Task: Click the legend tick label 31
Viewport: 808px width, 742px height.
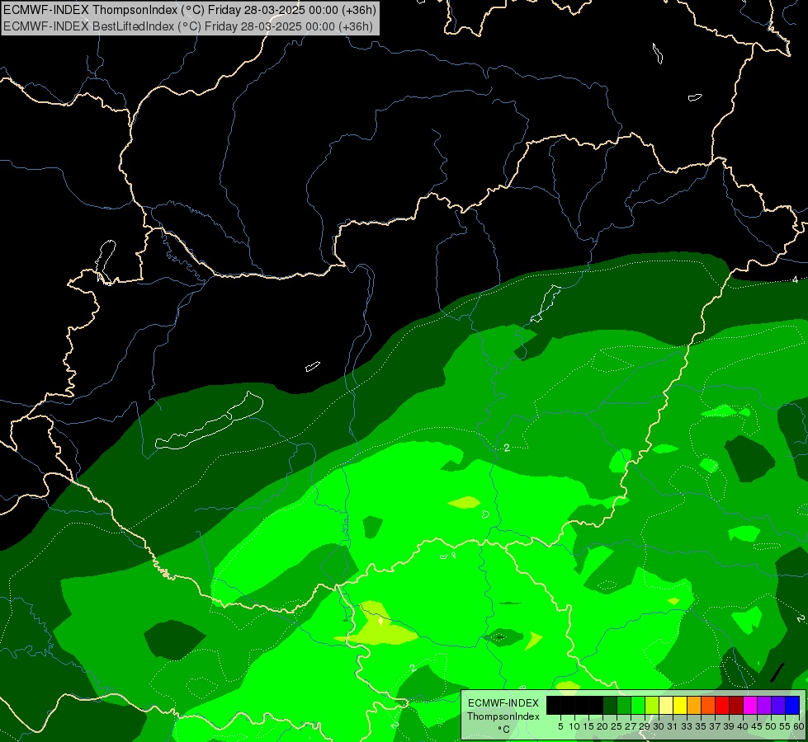Action: [x=673, y=726]
